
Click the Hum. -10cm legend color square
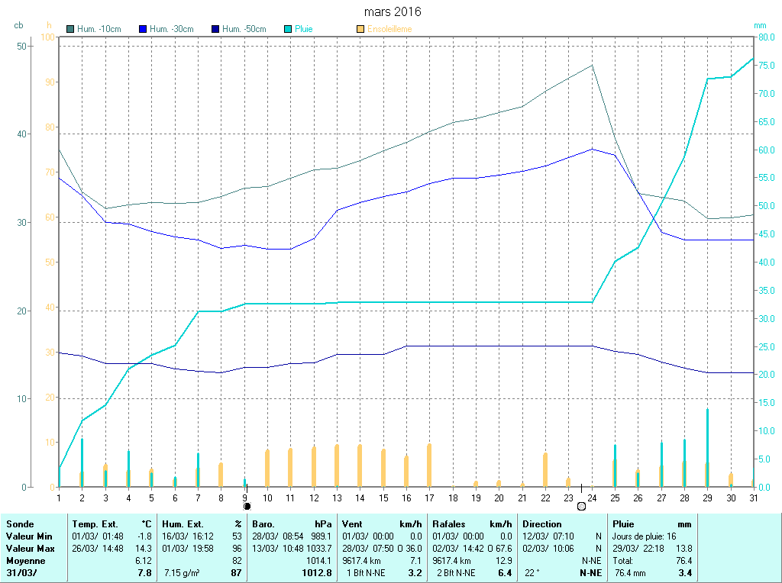point(71,29)
